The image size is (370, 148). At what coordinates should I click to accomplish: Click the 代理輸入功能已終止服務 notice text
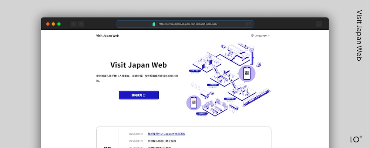coord(162,141)
